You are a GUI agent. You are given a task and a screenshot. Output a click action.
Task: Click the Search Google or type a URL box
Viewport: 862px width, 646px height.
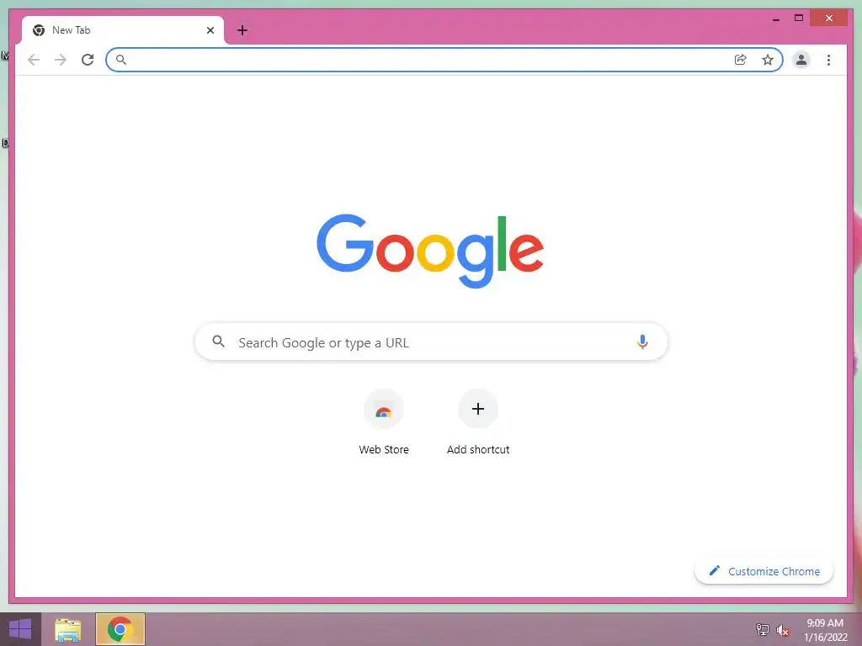431,342
